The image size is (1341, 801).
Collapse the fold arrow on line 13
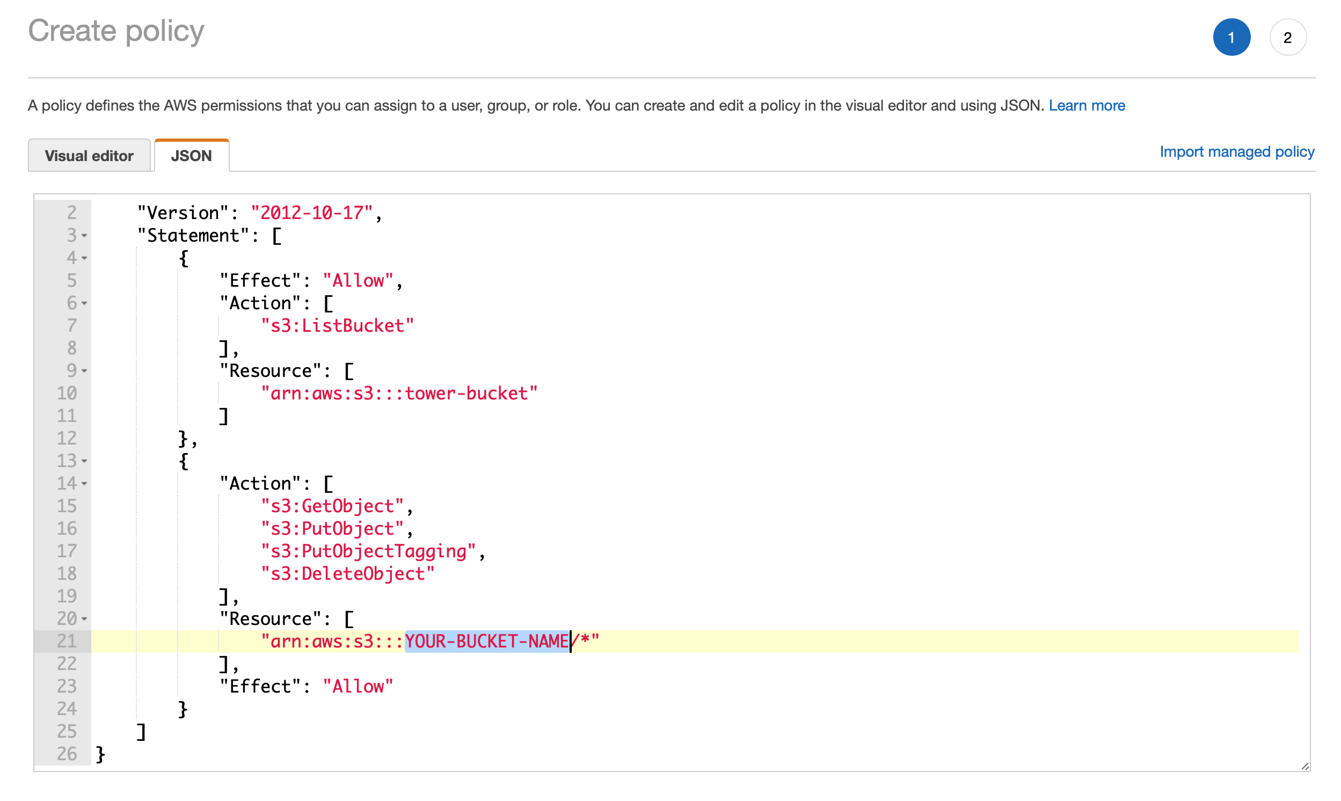point(85,462)
